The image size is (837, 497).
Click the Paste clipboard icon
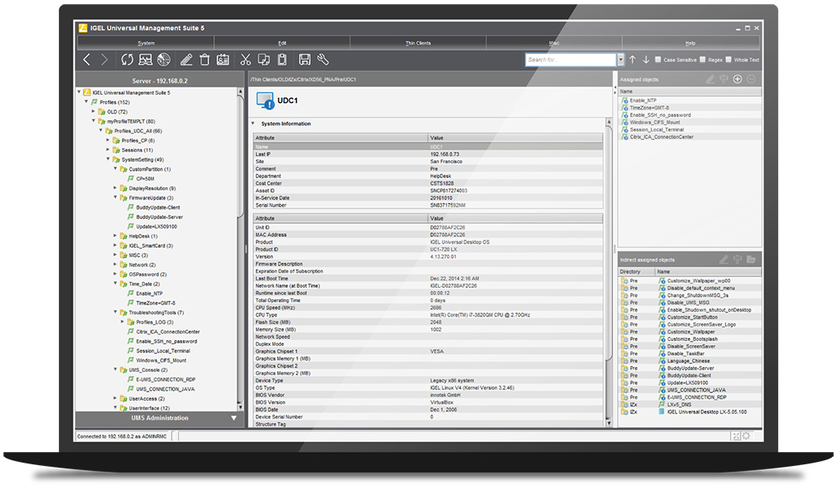(x=282, y=60)
